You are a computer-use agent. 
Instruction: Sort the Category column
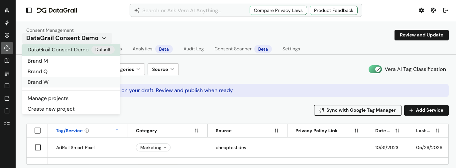197,131
